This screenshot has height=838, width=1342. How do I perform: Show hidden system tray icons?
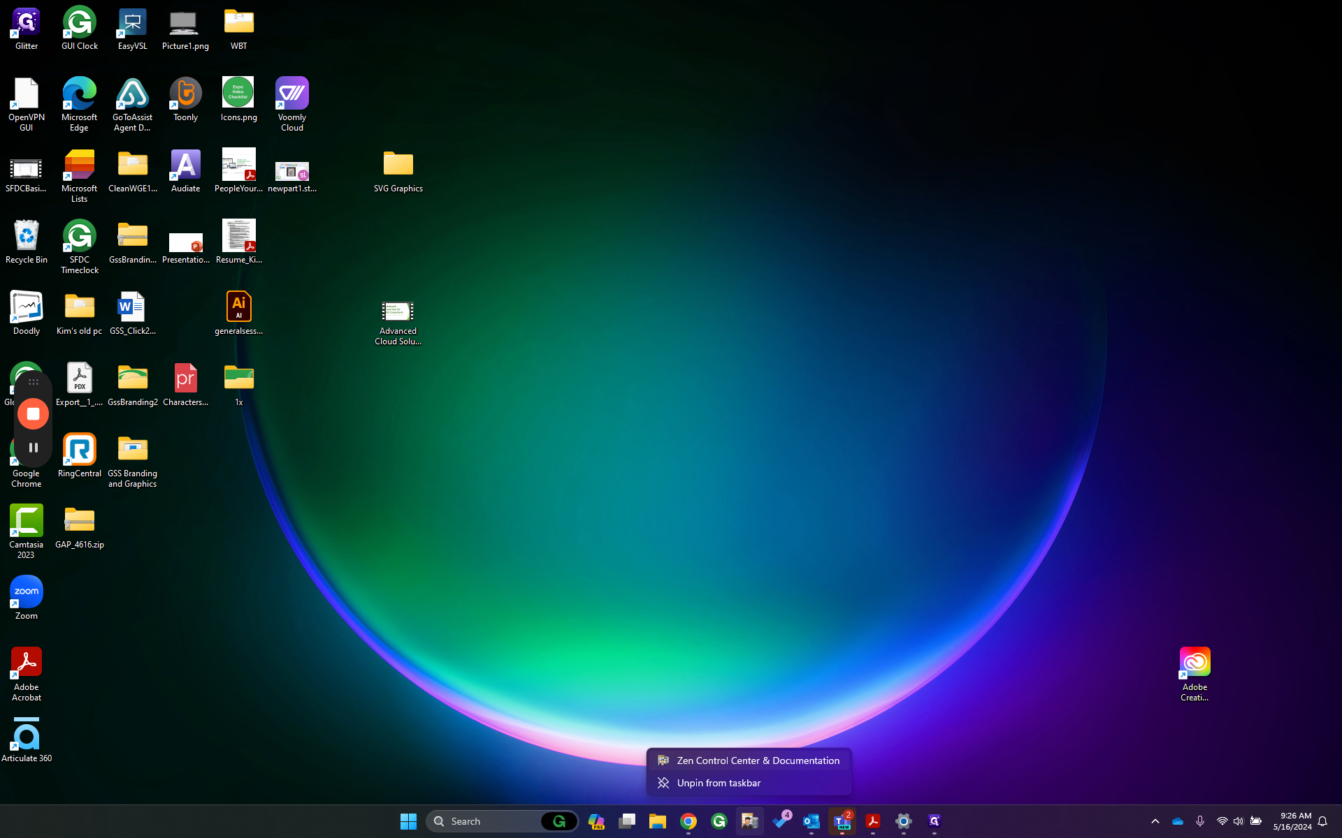(1155, 821)
